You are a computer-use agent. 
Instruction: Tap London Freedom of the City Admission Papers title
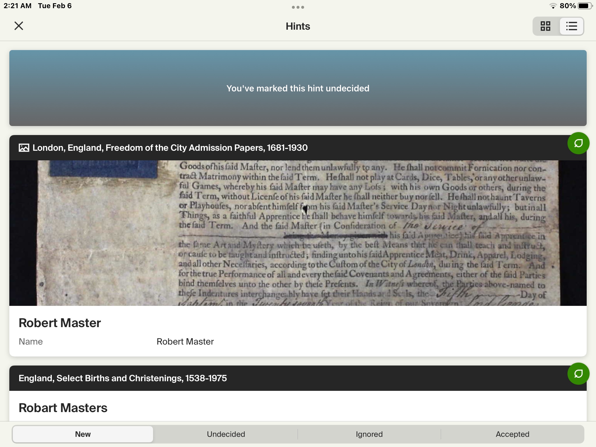(170, 148)
